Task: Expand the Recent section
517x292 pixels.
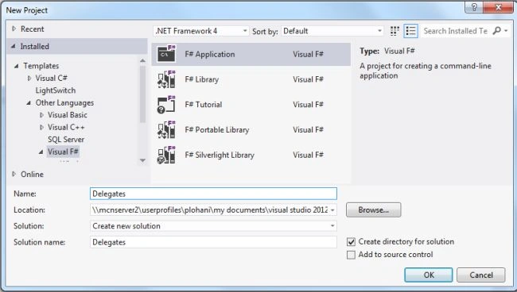Action: coord(14,29)
